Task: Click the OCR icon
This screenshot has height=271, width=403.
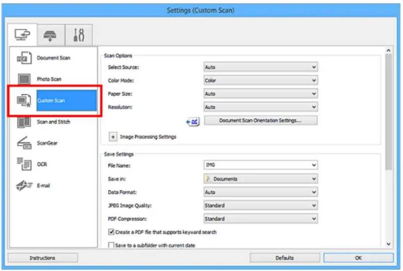Action: [x=24, y=164]
